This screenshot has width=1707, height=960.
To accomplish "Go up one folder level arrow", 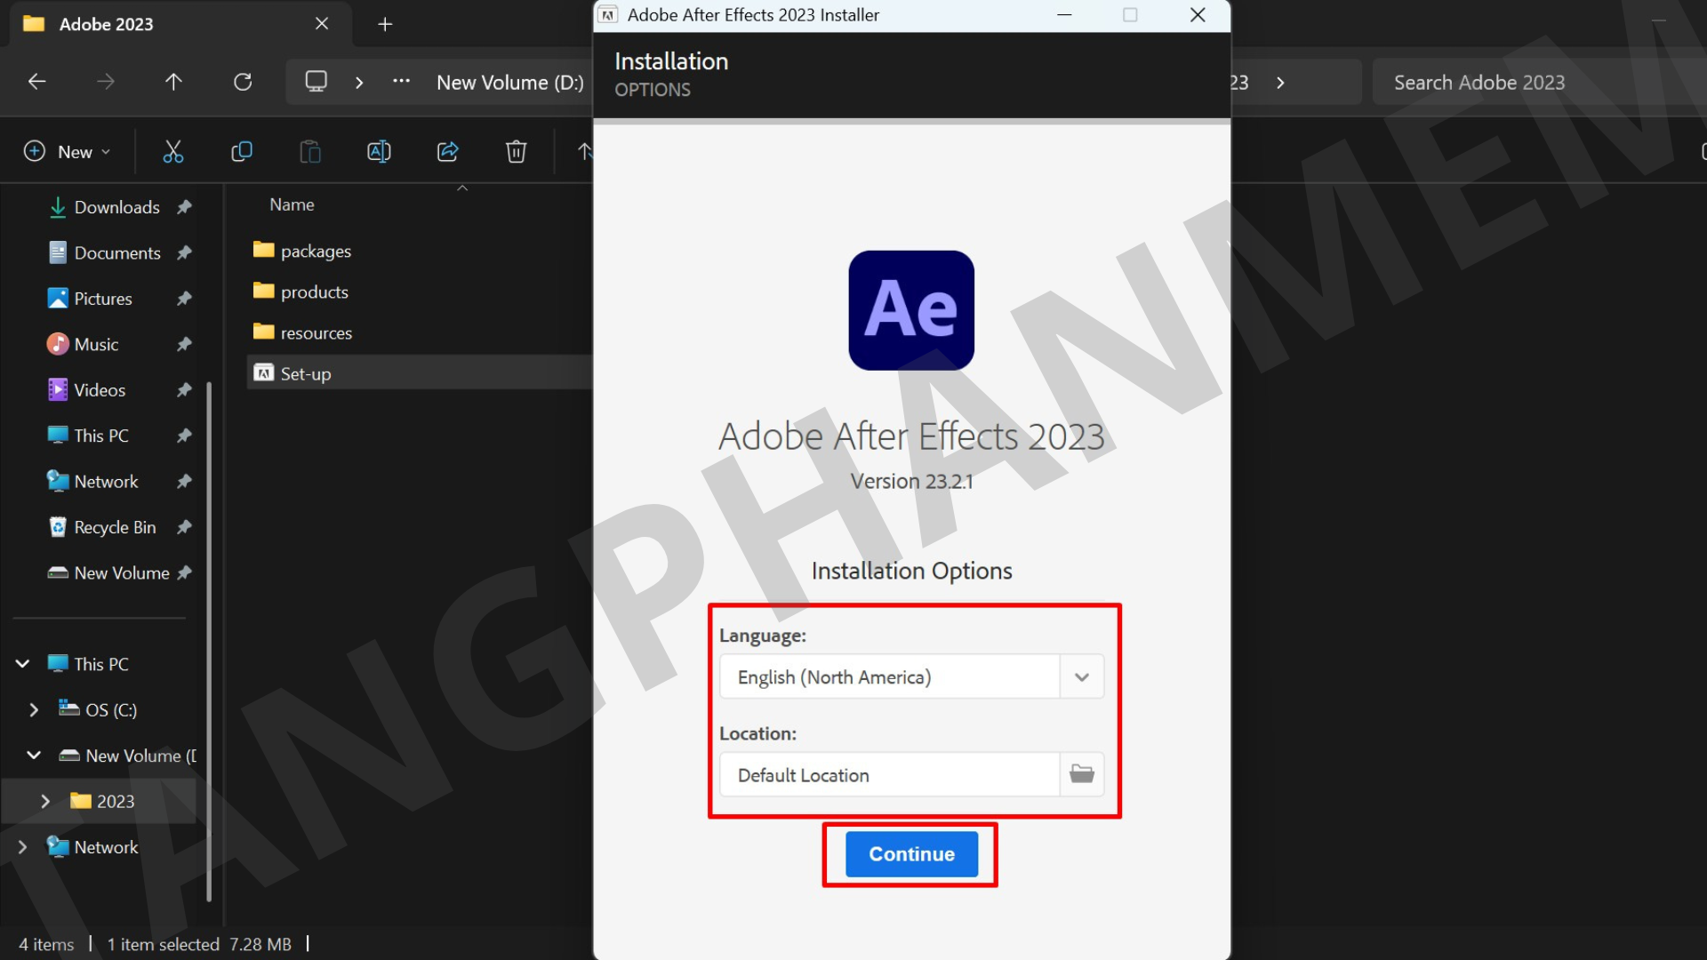I will 173,82.
